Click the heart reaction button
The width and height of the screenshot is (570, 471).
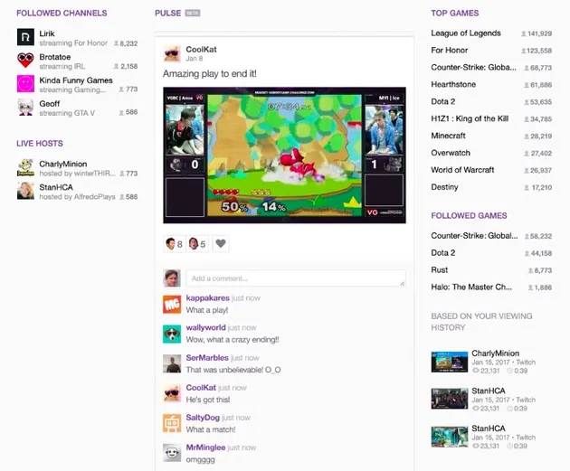221,244
